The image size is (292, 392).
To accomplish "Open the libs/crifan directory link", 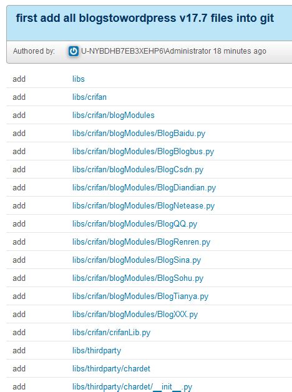I will pyautogui.click(x=89, y=97).
